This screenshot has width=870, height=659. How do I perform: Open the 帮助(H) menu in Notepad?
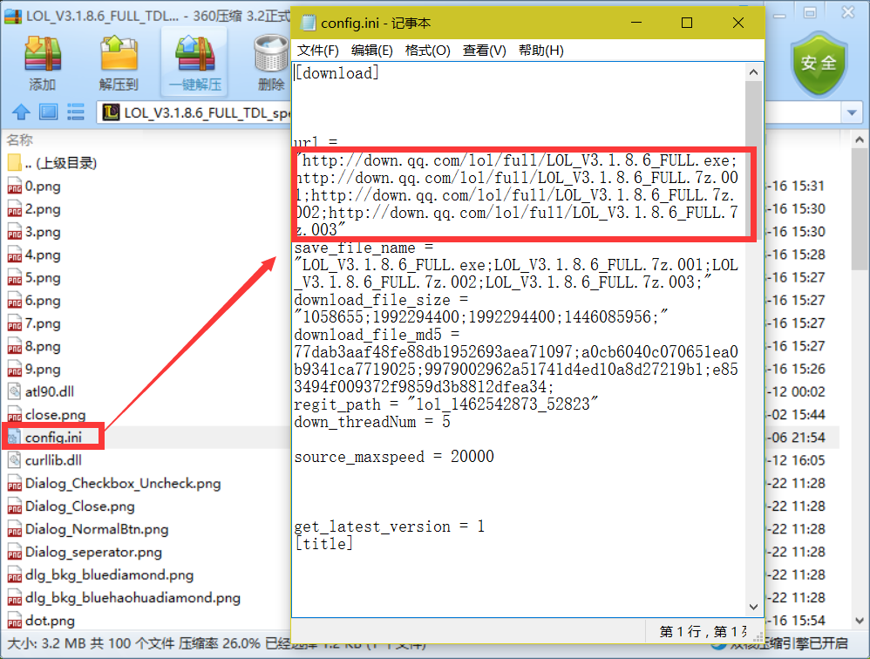[541, 51]
